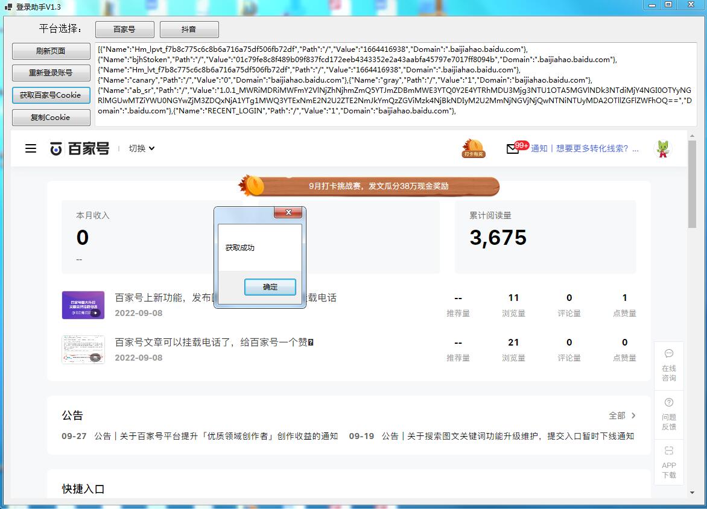Viewport: 707px width, 509px height.
Task: Click the APP下载 icon
Action: 669,451
